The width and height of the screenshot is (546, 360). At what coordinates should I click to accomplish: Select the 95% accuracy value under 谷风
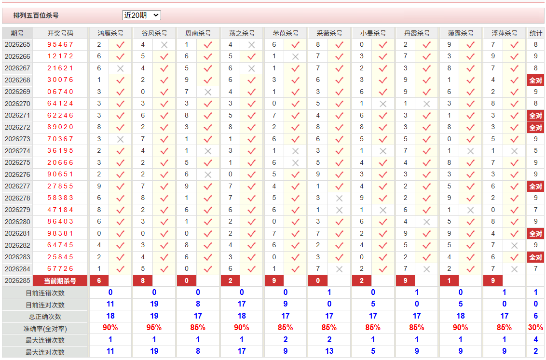(x=154, y=328)
